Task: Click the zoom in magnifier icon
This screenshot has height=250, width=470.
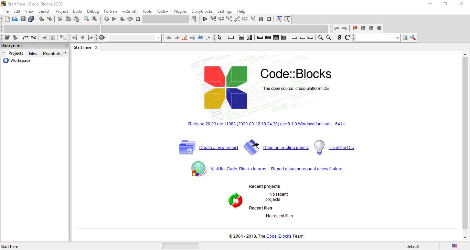Action: pos(321,38)
